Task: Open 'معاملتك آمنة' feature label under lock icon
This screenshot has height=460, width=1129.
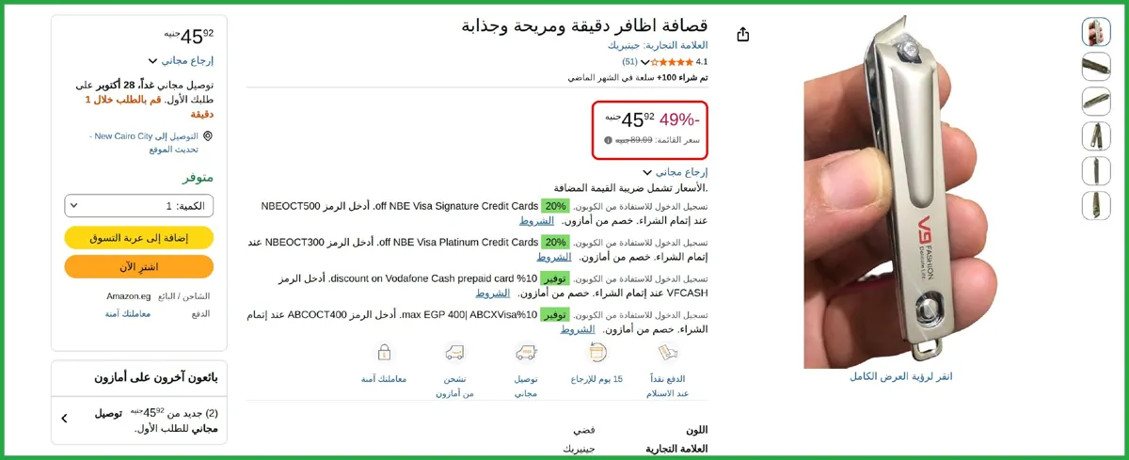Action: point(384,379)
